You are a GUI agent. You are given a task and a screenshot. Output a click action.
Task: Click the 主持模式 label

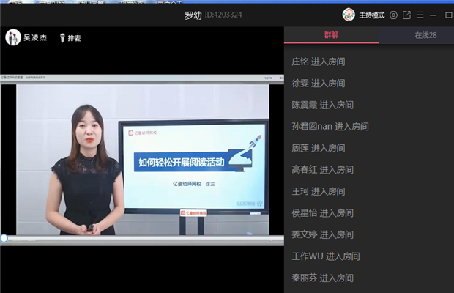[372, 15]
